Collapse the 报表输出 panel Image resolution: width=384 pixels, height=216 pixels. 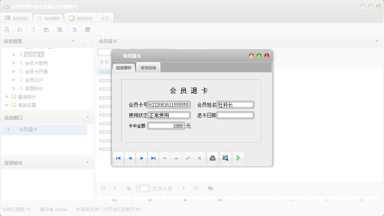(x=88, y=162)
